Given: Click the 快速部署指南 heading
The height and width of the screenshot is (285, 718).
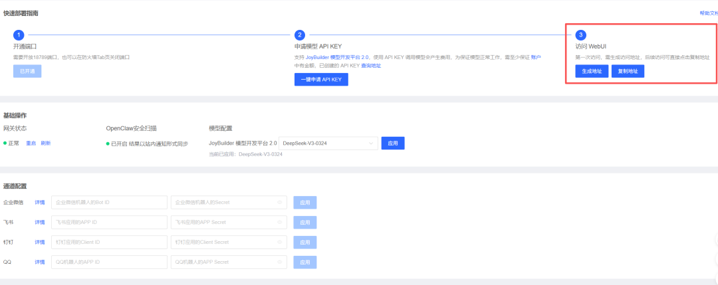Looking at the screenshot, I should tap(21, 13).
